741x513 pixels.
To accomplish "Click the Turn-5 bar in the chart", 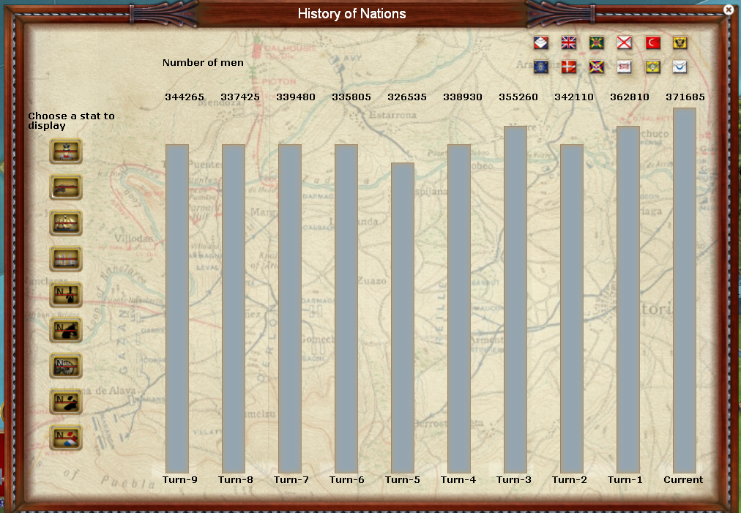I will pos(403,318).
